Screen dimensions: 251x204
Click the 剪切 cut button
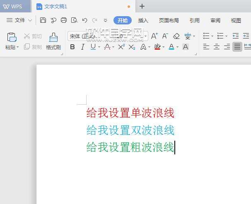point(33,36)
